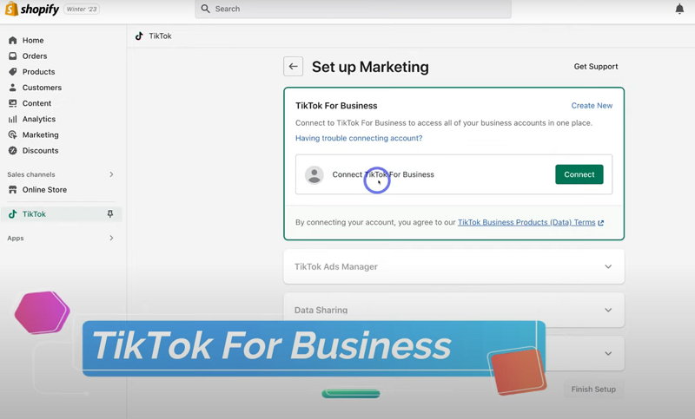Click the Analytics bar chart icon
Screen dimensions: 695x419
[x=13, y=119]
